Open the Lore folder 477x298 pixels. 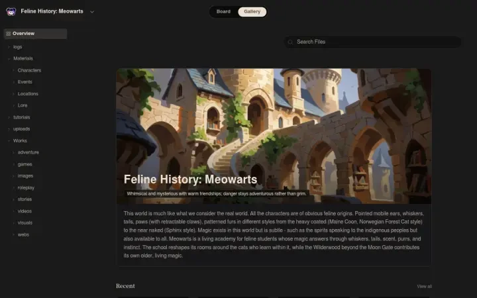pyautogui.click(x=23, y=105)
